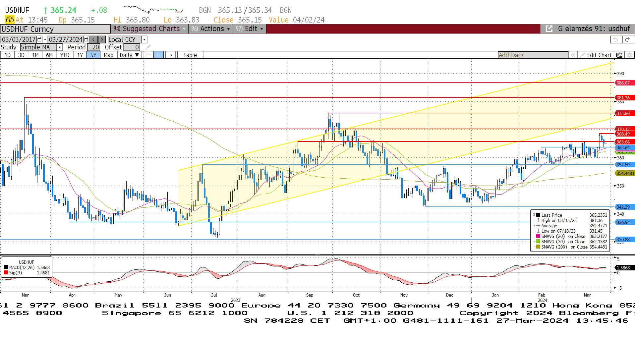Click the Last Price black legend swatch
Image resolution: width=635 pixels, height=339 pixels.
538,215
